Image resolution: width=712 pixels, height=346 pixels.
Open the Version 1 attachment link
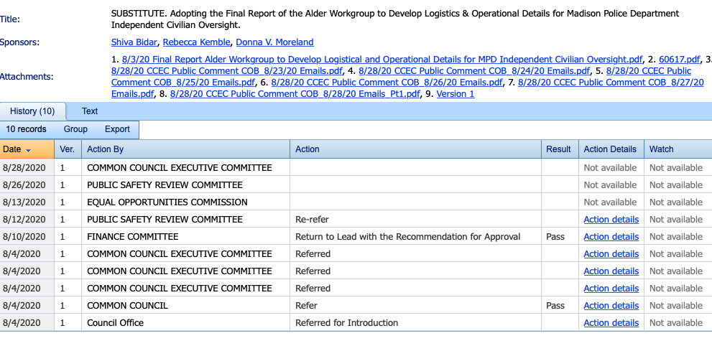(456, 94)
